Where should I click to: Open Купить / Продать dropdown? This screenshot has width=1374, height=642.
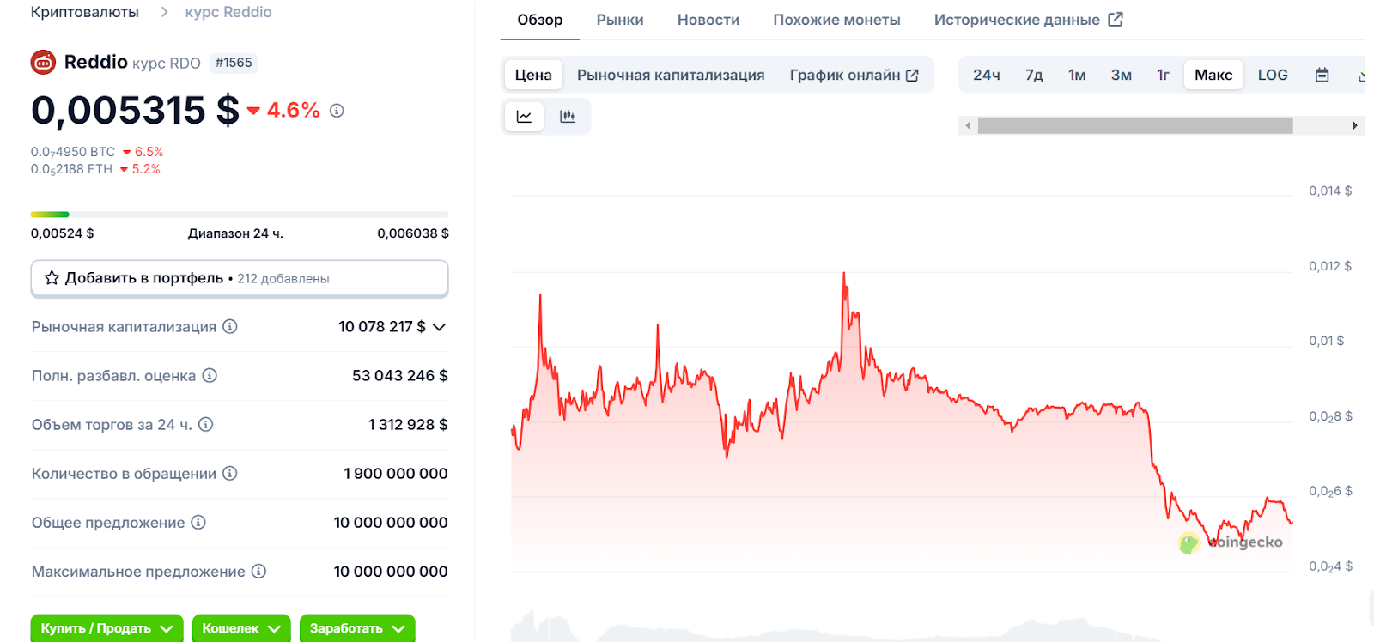click(106, 628)
